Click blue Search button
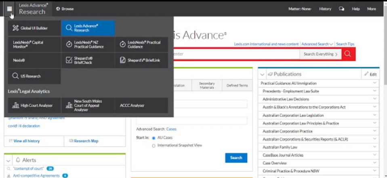This screenshot has width=387, height=178. point(236,158)
